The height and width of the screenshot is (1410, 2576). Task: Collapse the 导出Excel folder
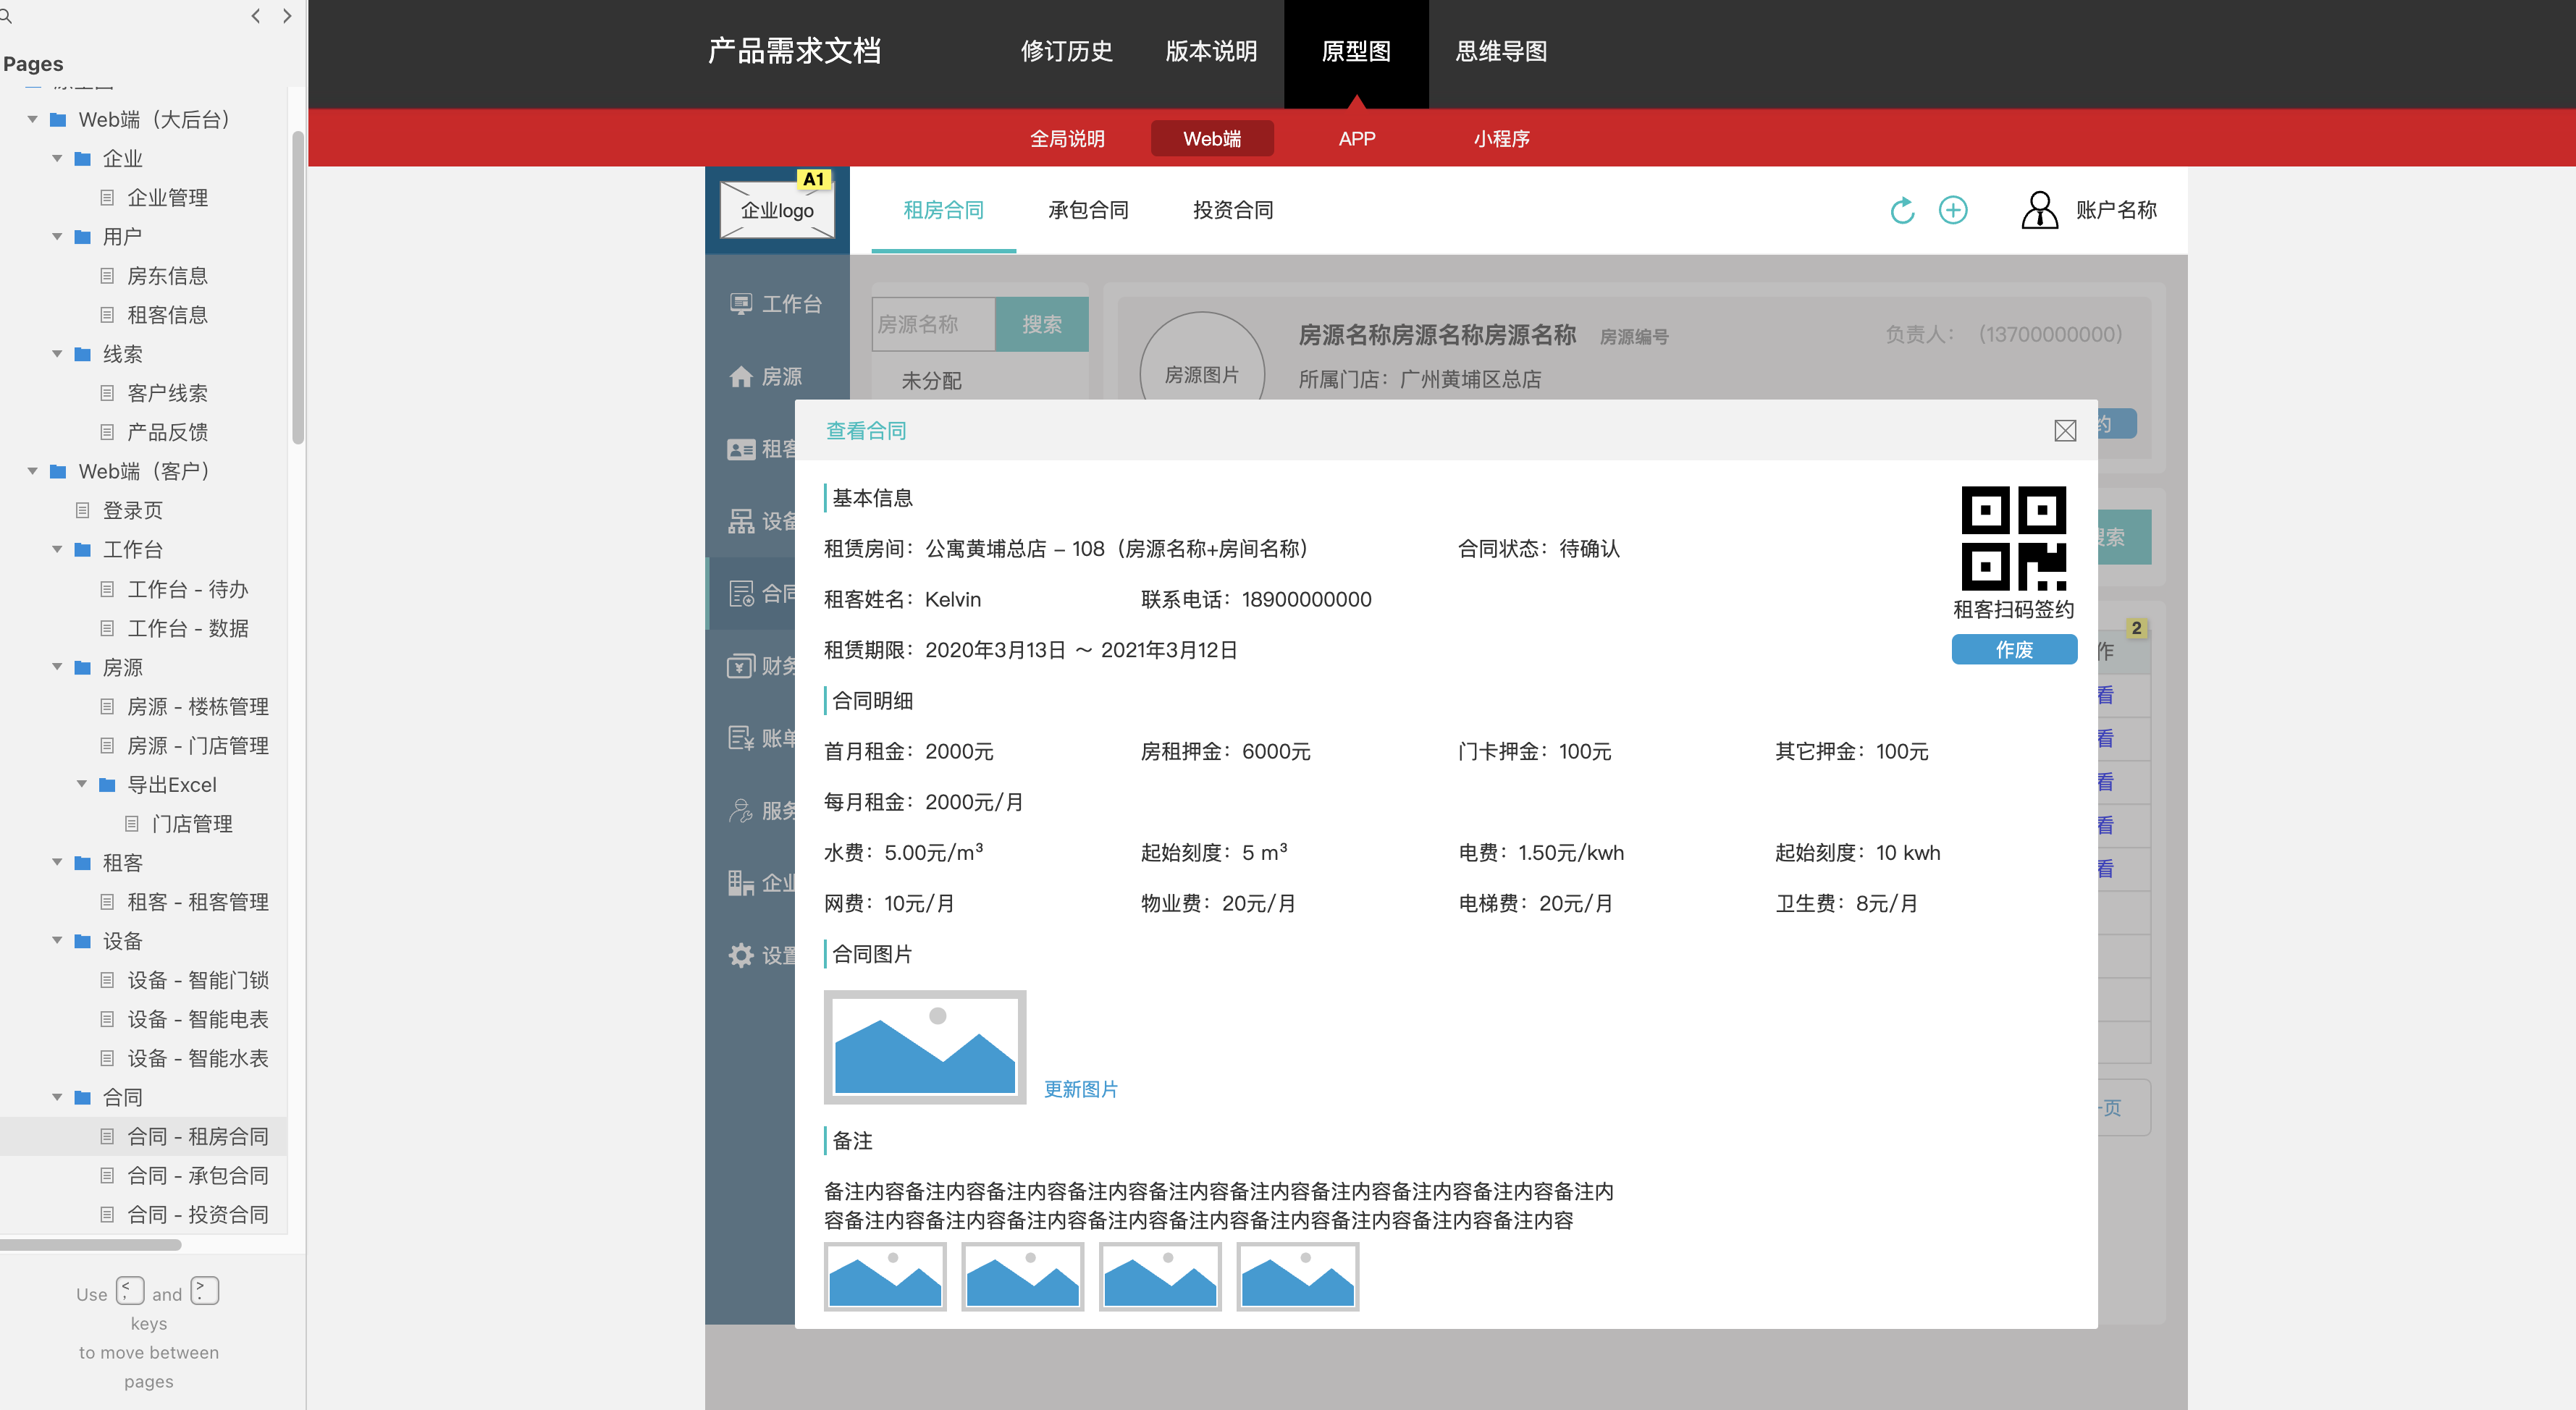click(82, 784)
